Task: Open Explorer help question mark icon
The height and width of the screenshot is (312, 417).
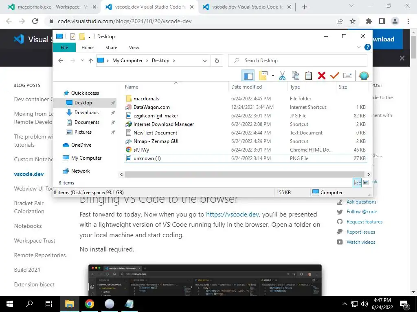Action: tap(368, 47)
